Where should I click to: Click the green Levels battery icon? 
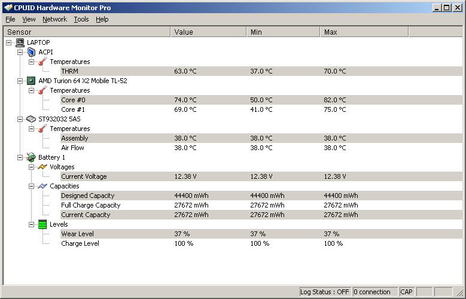pyautogui.click(x=42, y=224)
